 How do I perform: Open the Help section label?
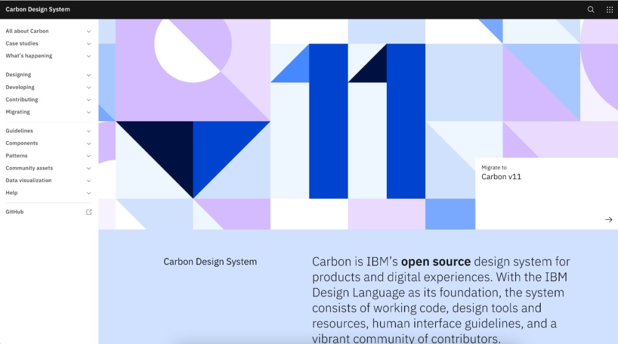click(x=11, y=193)
